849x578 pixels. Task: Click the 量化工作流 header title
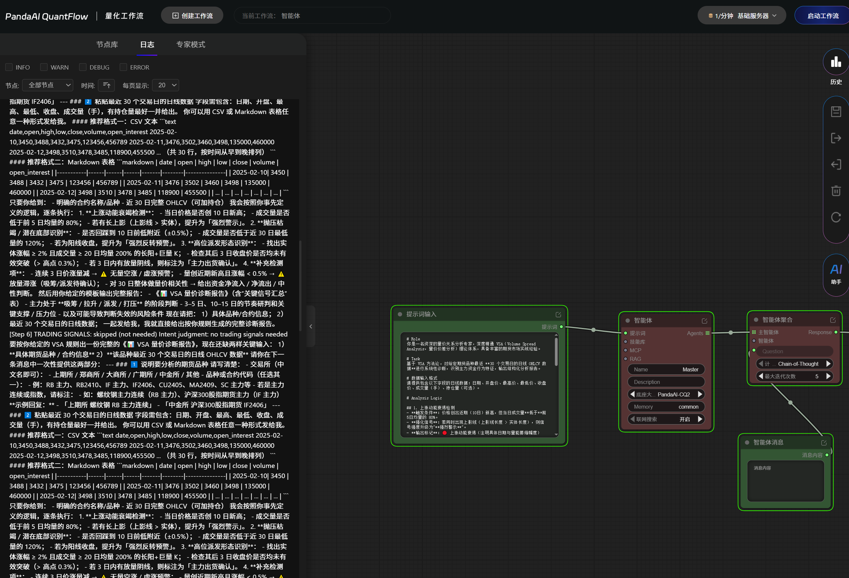(124, 16)
